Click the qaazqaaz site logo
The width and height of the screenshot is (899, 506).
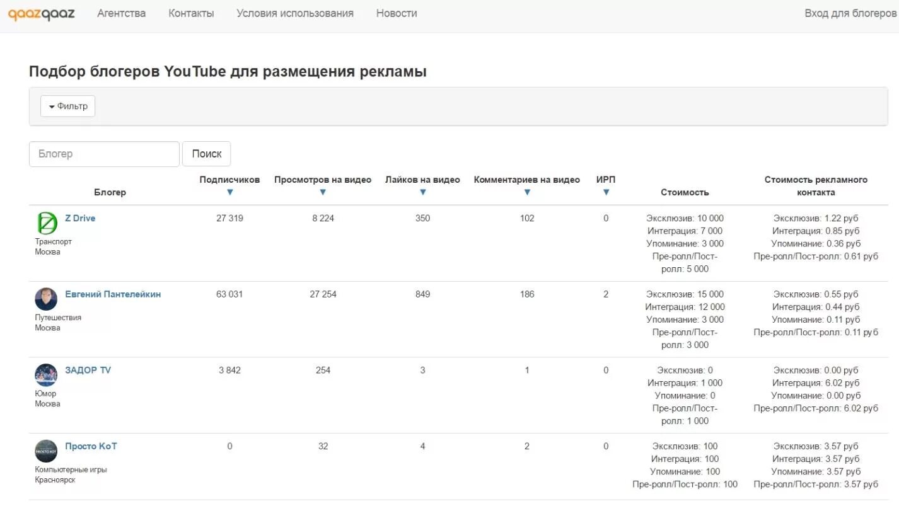pyautogui.click(x=41, y=13)
